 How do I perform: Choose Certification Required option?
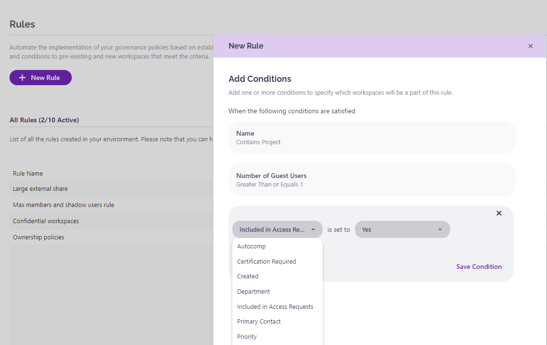[266, 262]
